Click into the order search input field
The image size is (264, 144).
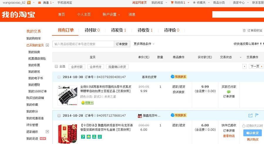point(83,44)
